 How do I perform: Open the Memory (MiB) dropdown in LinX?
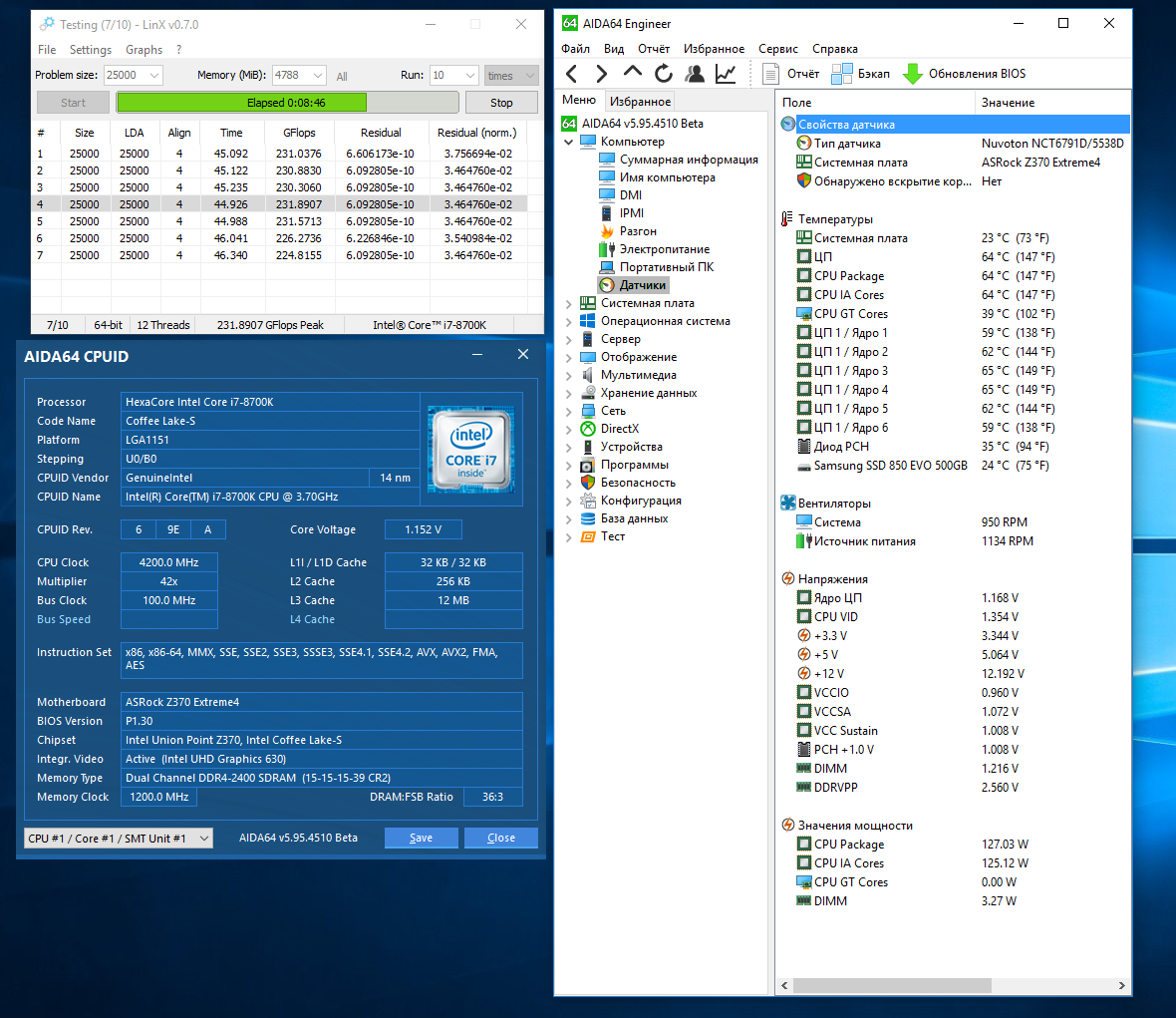point(317,75)
